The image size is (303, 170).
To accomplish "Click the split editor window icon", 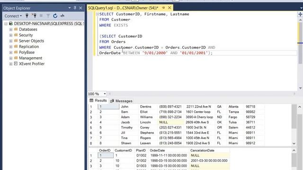I will point(300,14).
